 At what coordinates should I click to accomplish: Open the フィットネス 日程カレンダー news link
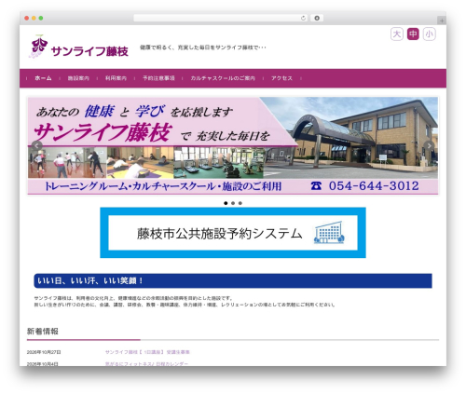pos(146,363)
